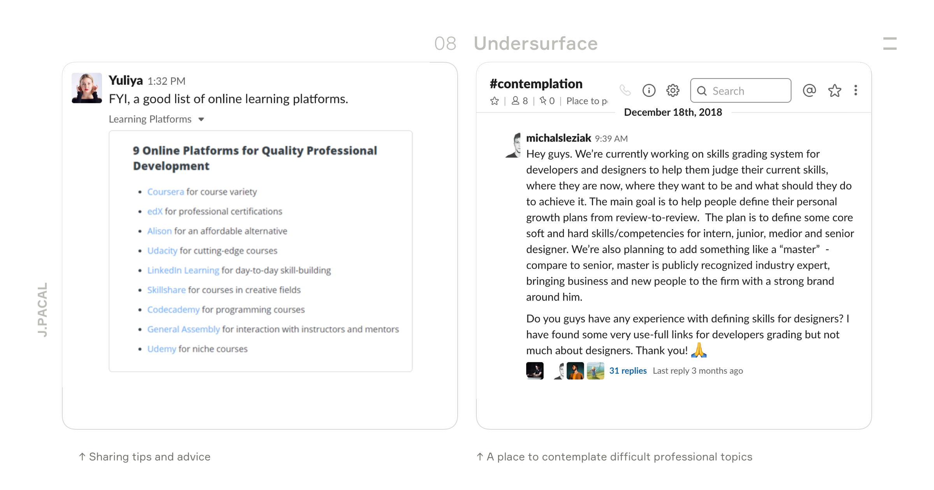Open channel settings gear icon

(672, 91)
